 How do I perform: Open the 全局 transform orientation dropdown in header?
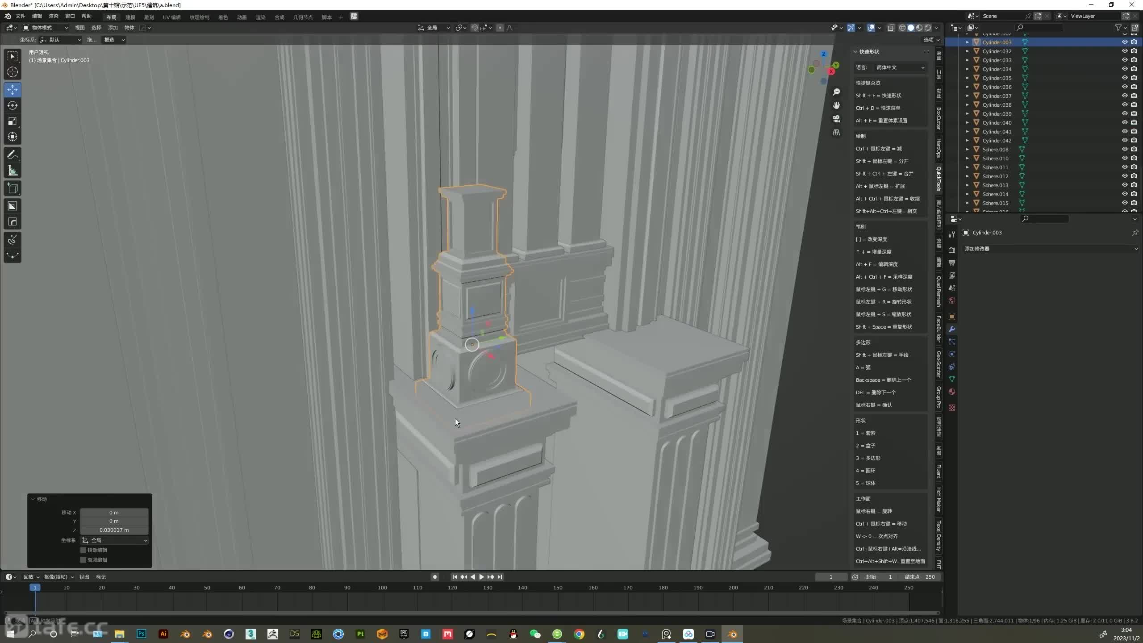(434, 28)
